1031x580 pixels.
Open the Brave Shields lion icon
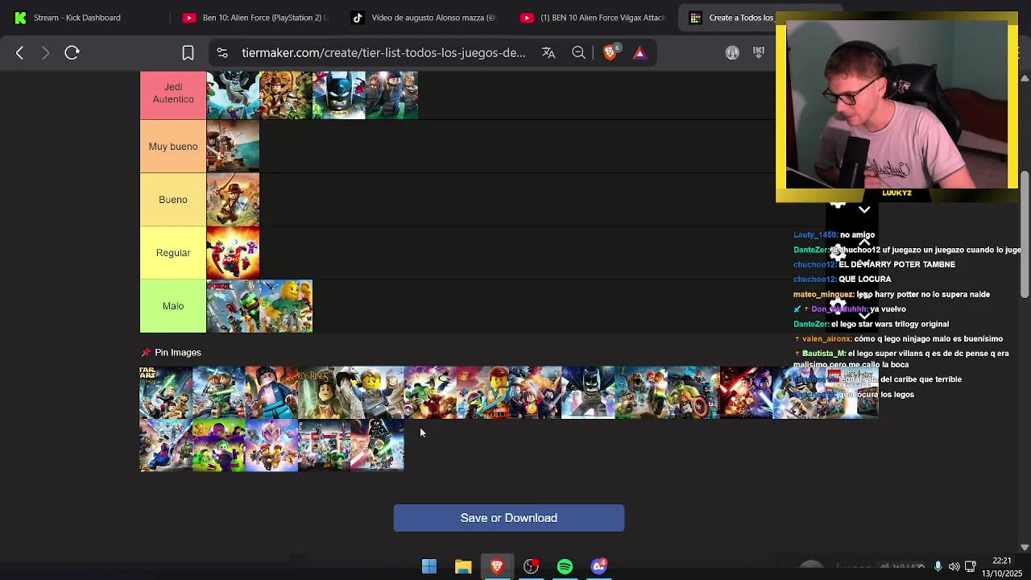click(x=611, y=52)
